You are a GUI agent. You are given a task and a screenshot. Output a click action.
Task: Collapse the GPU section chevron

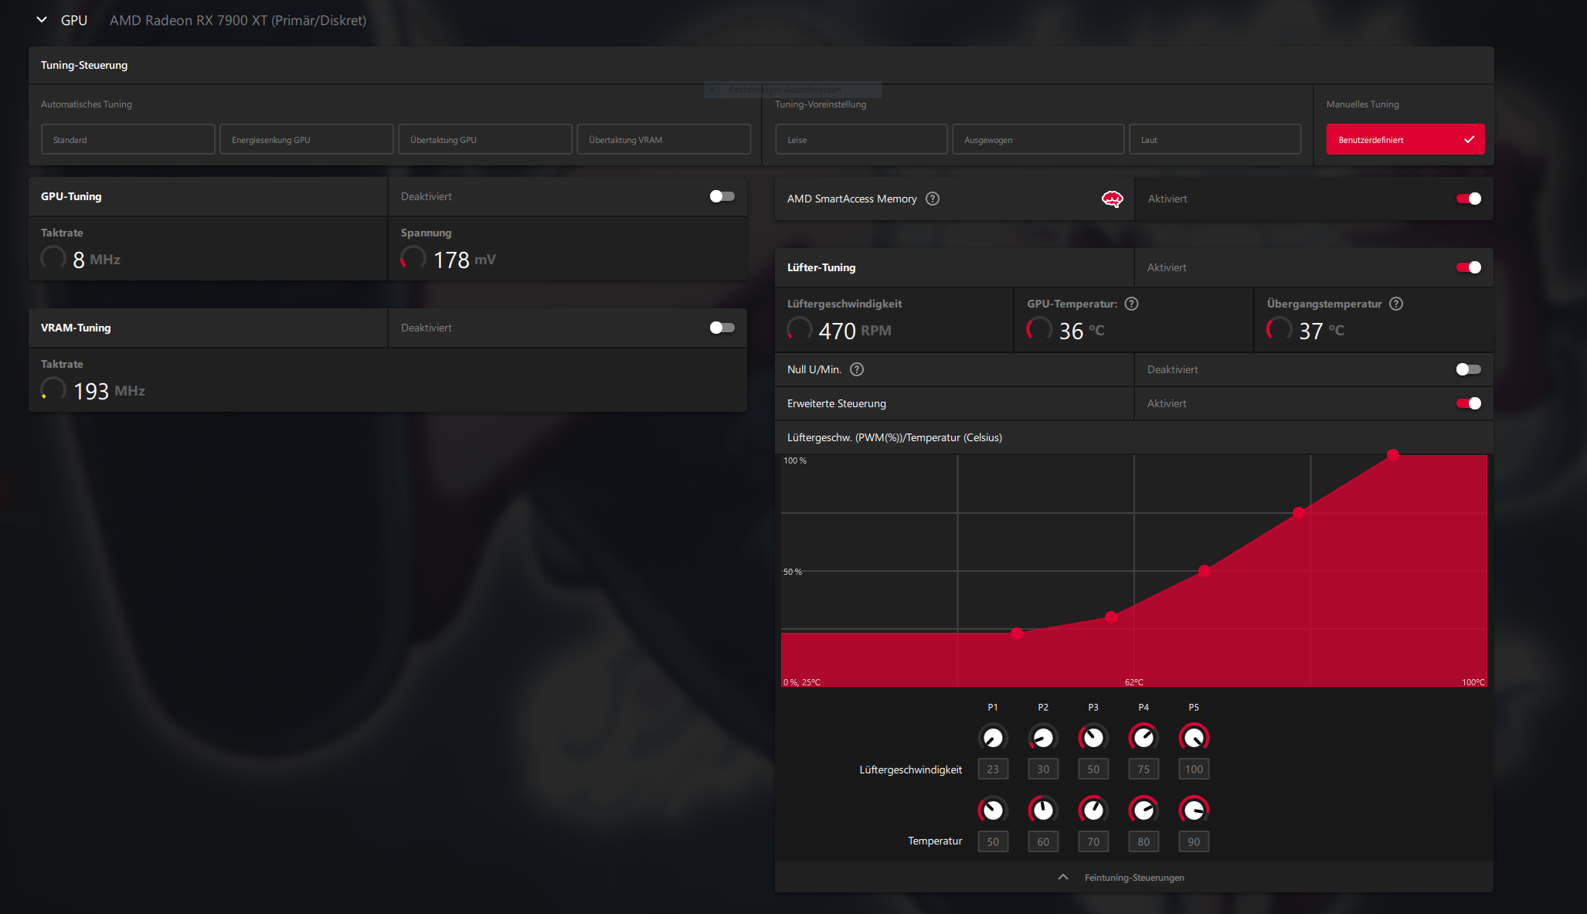click(42, 20)
